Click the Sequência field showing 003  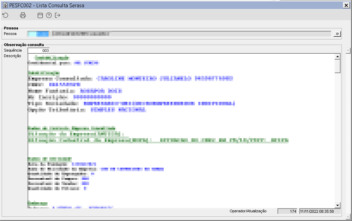[x=38, y=51]
